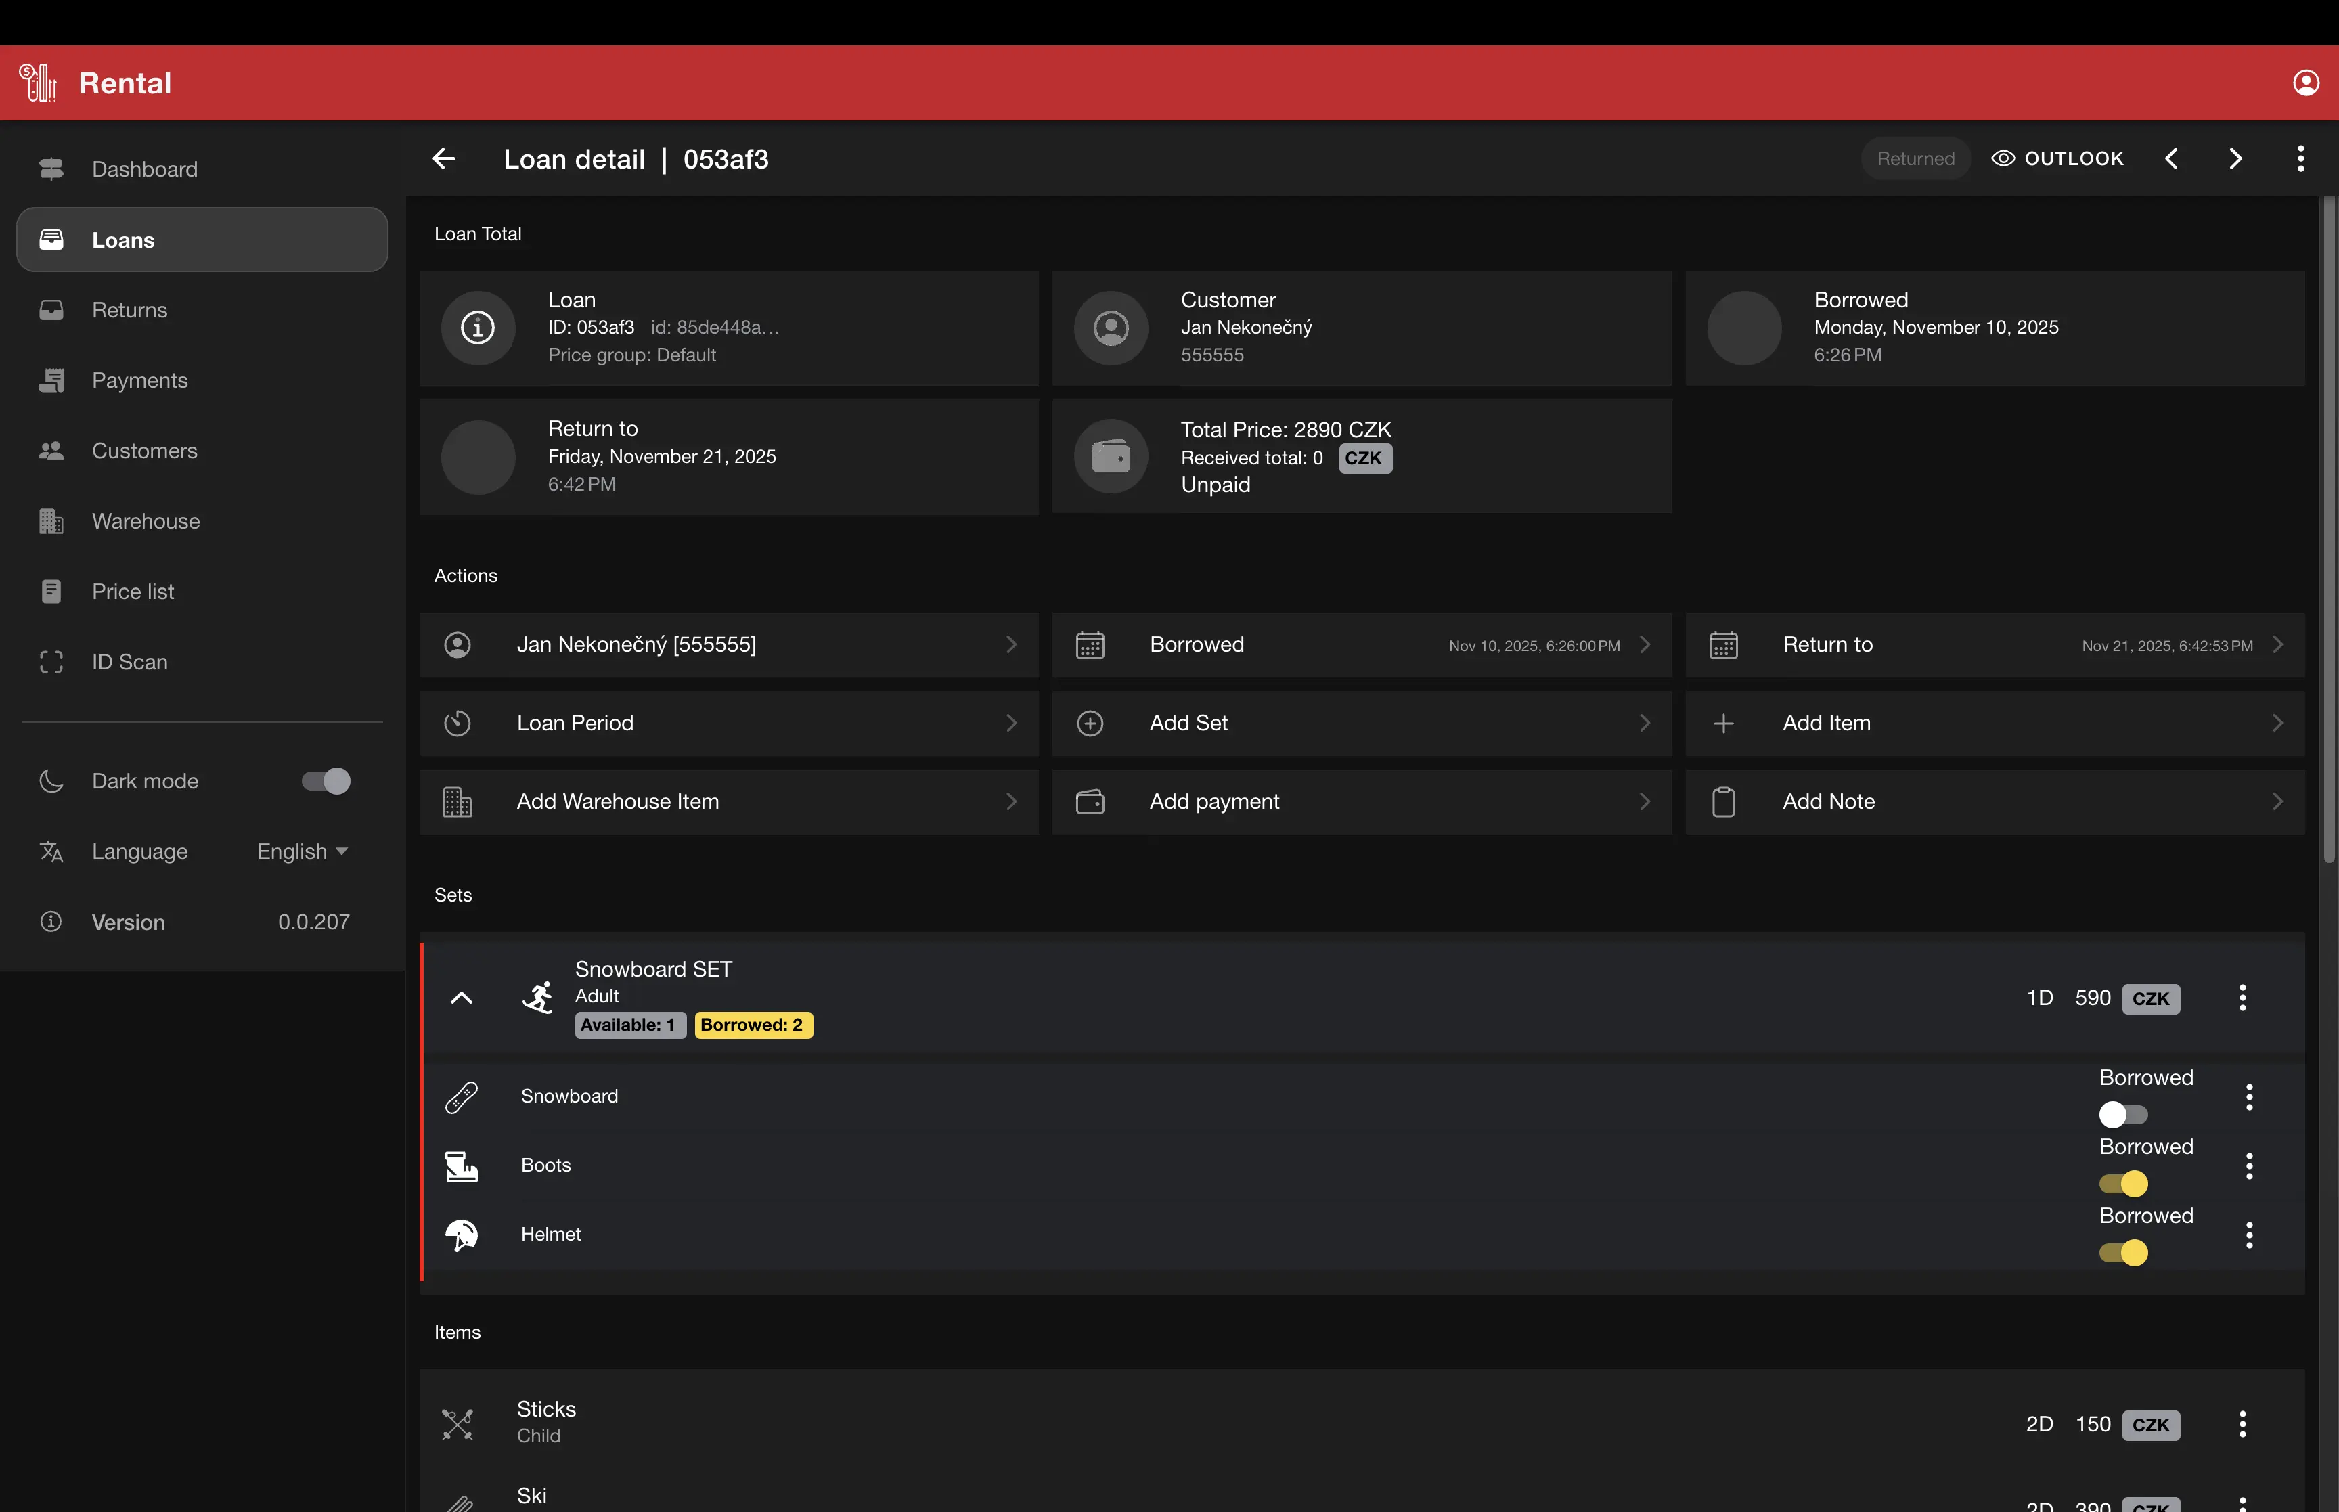Open options for the Snowboard row
This screenshot has width=2339, height=1512.
pyautogui.click(x=2249, y=1096)
